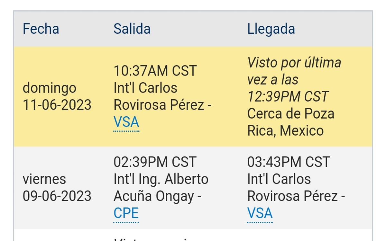Click the domingo weekday label
Image resolution: width=386 pixels, height=241 pixels.
click(x=50, y=88)
